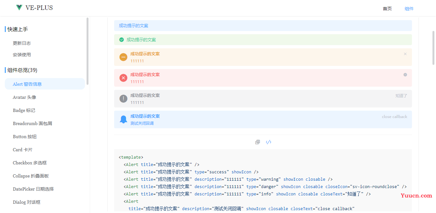Click the orange warning minus icon

(x=123, y=57)
